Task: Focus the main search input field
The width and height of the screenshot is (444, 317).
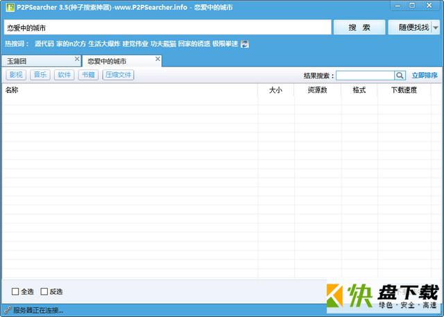Action: [x=168, y=28]
